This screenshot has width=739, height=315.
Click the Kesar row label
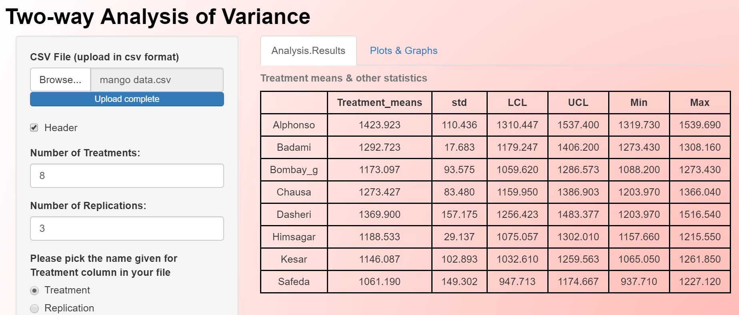pyautogui.click(x=294, y=259)
